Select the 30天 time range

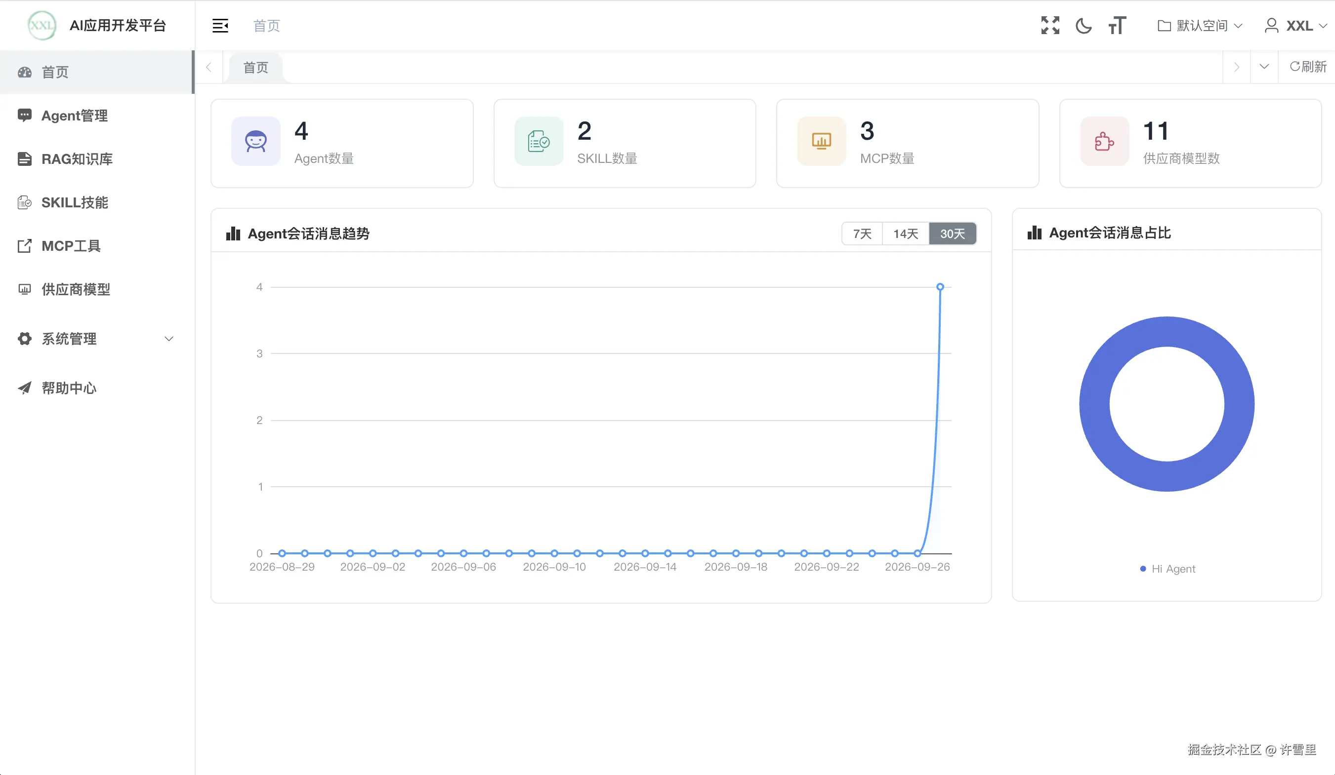pyautogui.click(x=953, y=233)
